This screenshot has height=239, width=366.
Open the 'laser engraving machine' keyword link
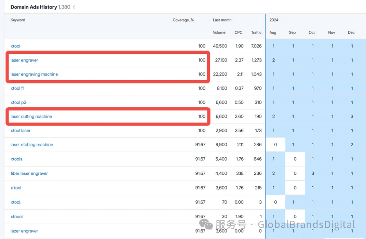[x=34, y=74]
